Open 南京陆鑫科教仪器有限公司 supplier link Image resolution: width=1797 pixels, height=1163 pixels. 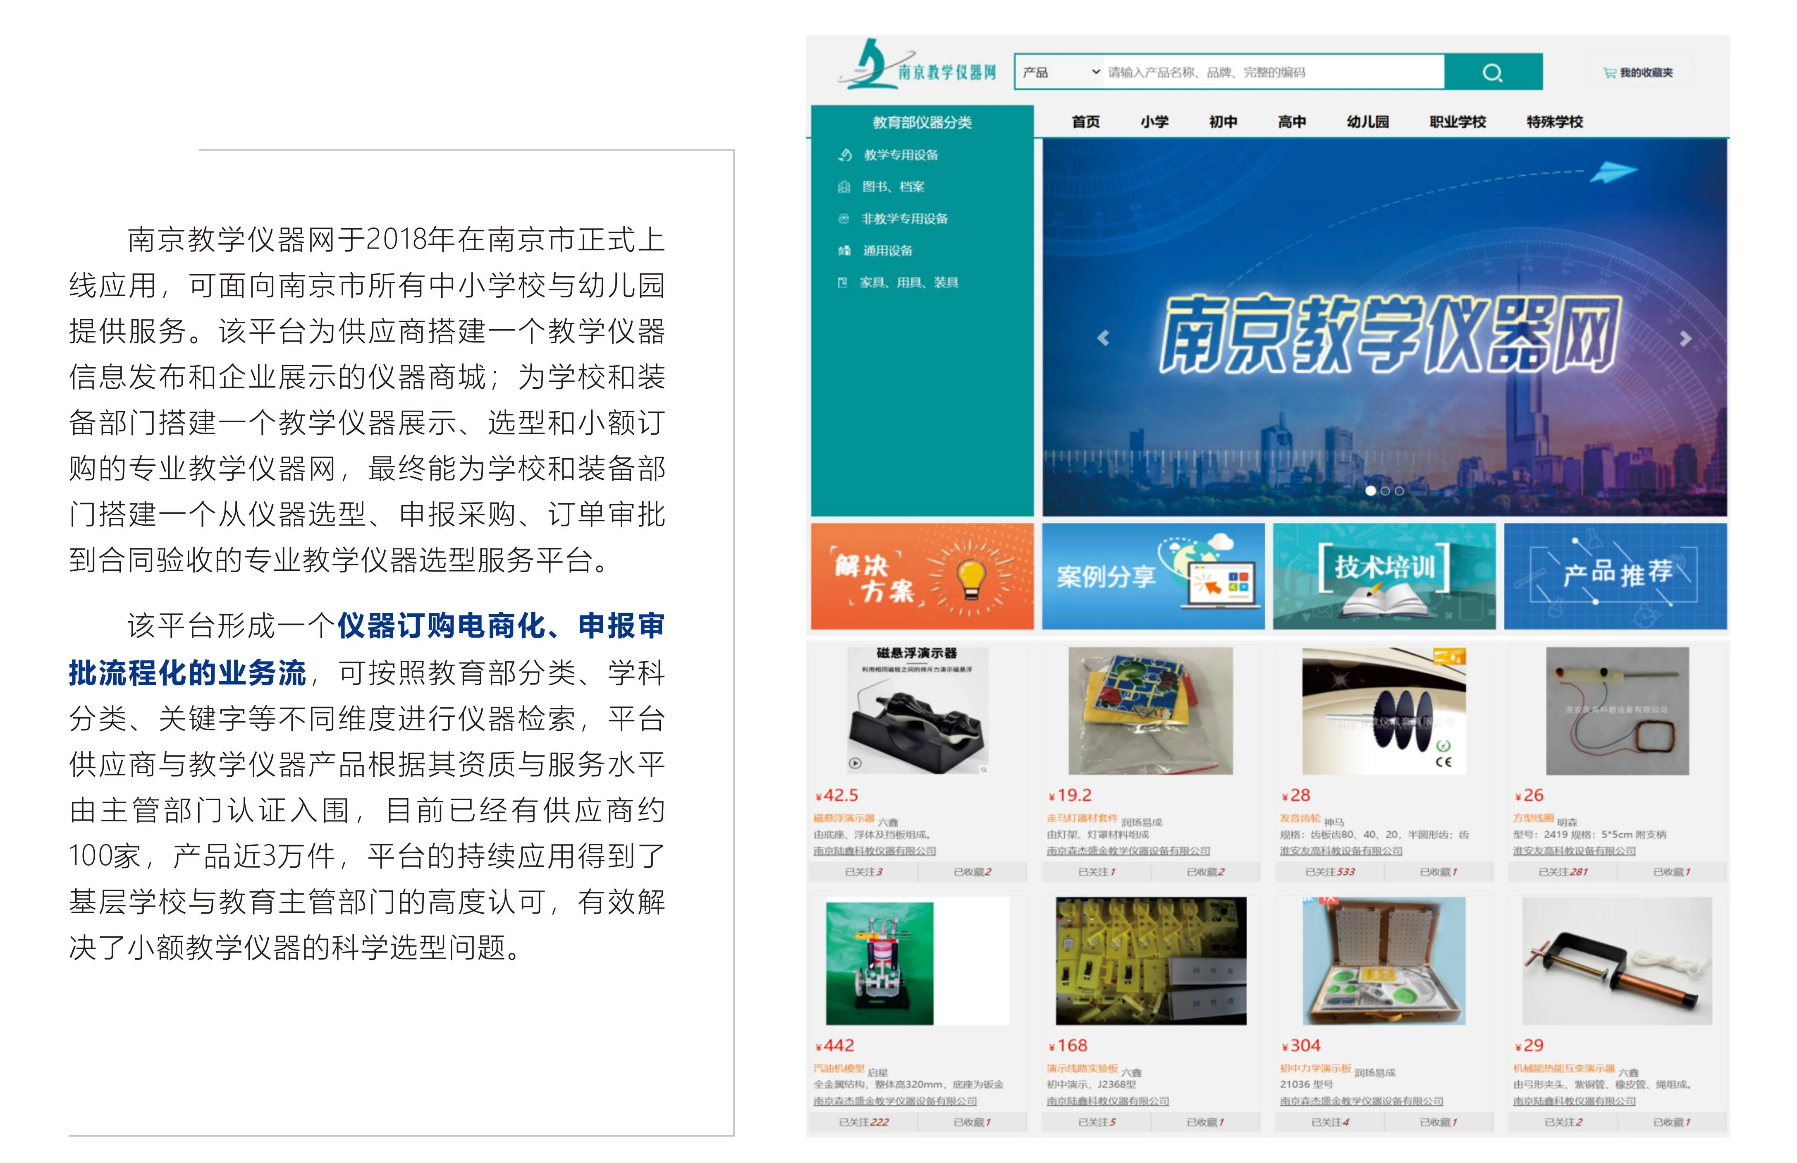(875, 851)
